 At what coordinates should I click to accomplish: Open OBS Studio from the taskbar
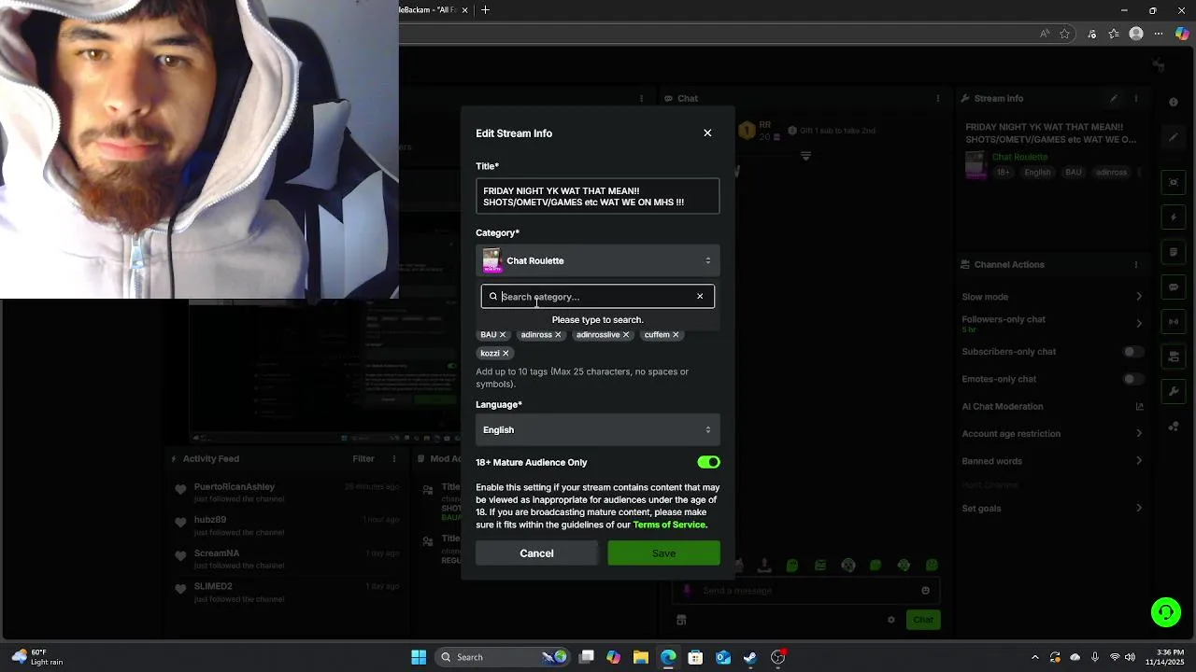coord(778,657)
